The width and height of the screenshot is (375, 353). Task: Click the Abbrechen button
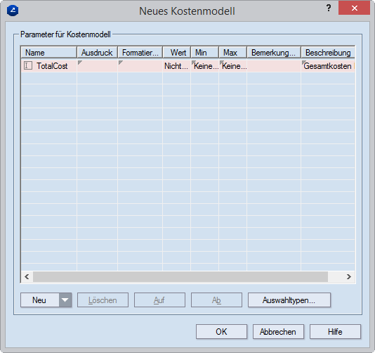278,332
